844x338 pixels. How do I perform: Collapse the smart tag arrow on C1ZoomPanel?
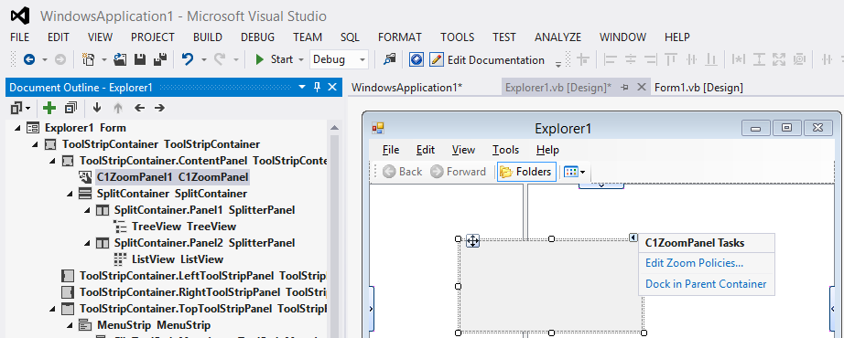(633, 238)
